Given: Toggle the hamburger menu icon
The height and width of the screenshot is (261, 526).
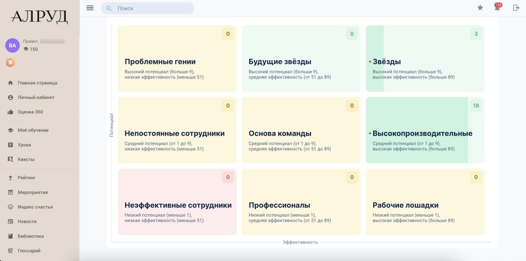Looking at the screenshot, I should point(90,8).
